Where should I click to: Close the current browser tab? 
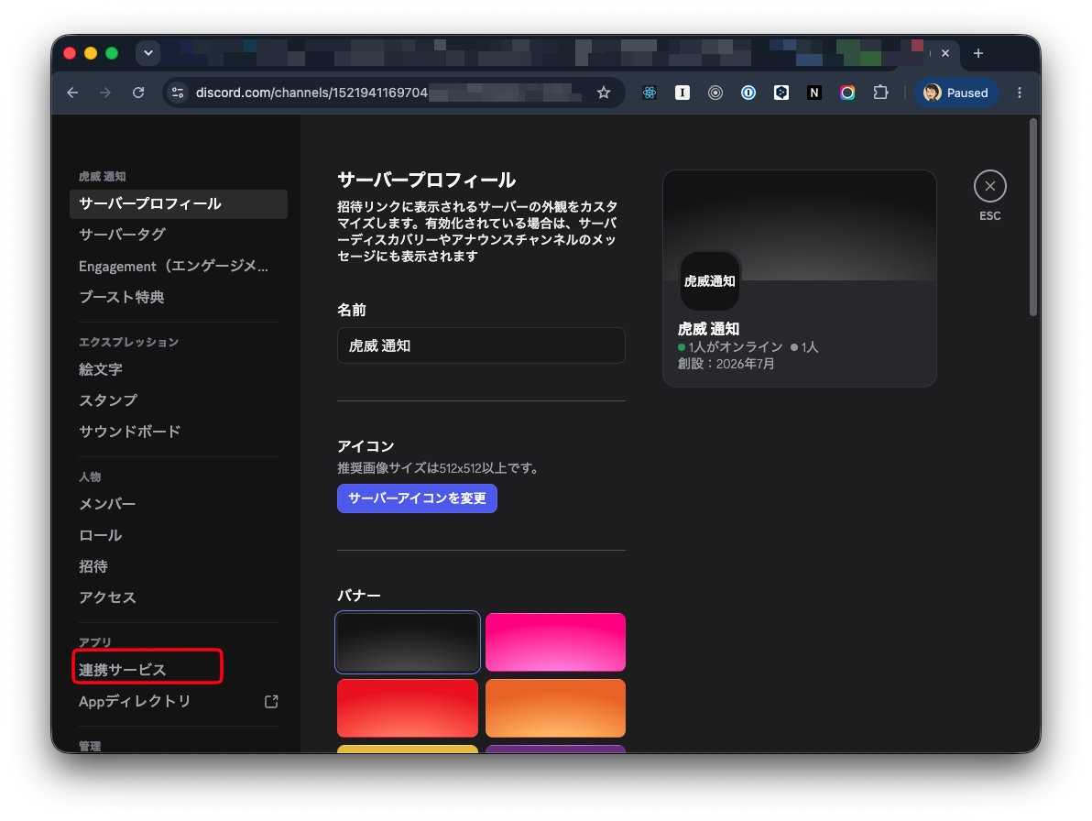[x=945, y=54]
